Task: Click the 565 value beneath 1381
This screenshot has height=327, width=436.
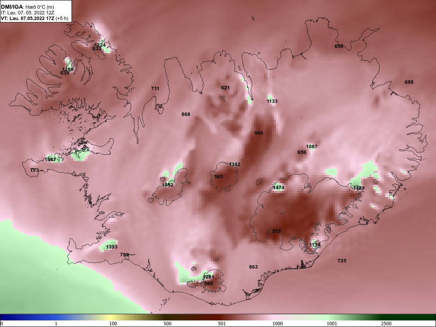Action: [208, 284]
